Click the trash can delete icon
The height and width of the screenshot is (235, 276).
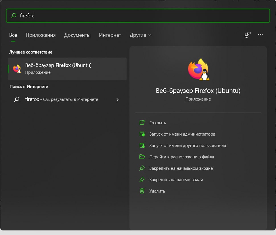click(x=142, y=191)
